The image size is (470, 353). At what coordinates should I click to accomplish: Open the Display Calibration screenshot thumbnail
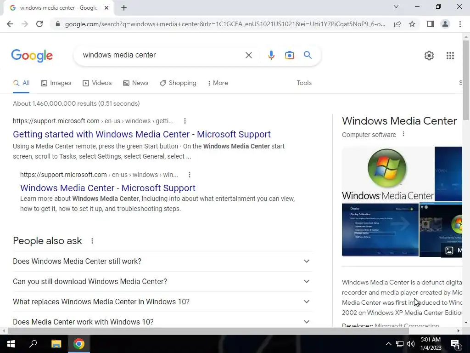point(380,230)
